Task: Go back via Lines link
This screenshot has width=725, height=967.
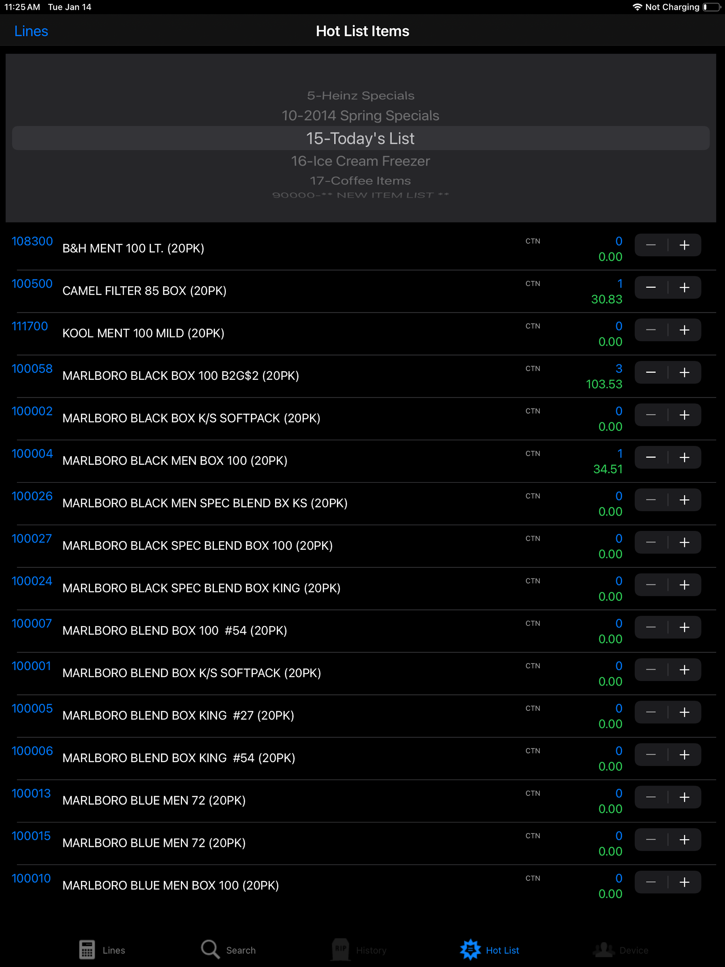Action: point(31,31)
